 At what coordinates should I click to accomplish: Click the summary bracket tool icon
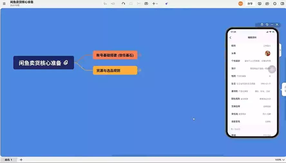[x=139, y=4]
